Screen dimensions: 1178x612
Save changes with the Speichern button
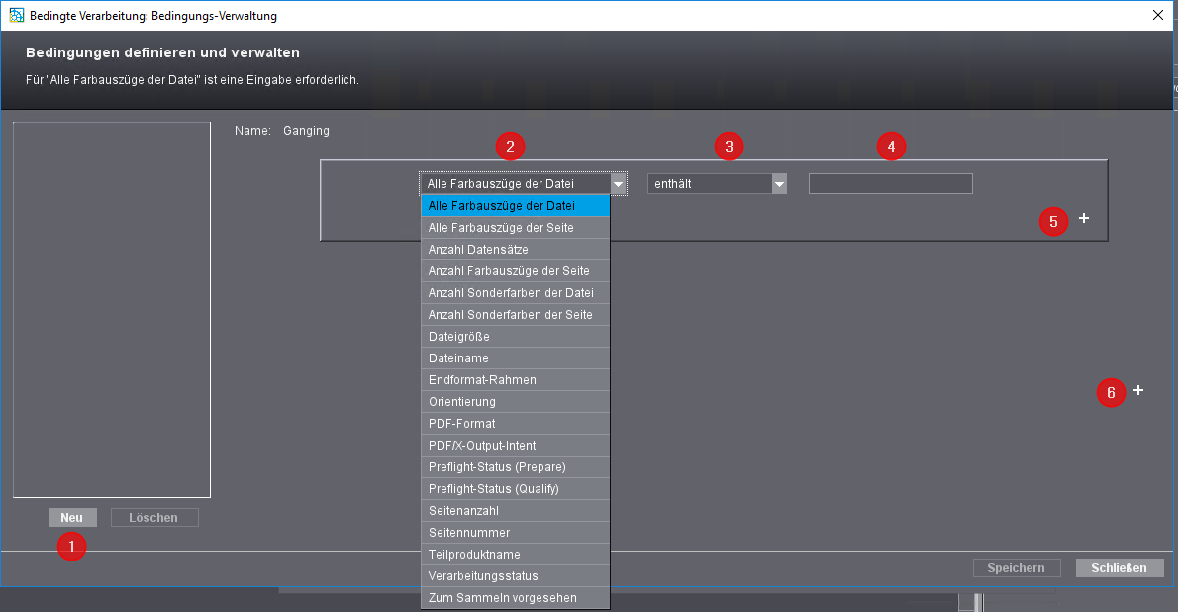click(1017, 567)
